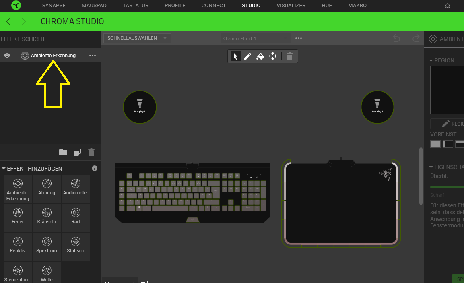
Task: Select the Hue play 2 light
Action: (377, 107)
